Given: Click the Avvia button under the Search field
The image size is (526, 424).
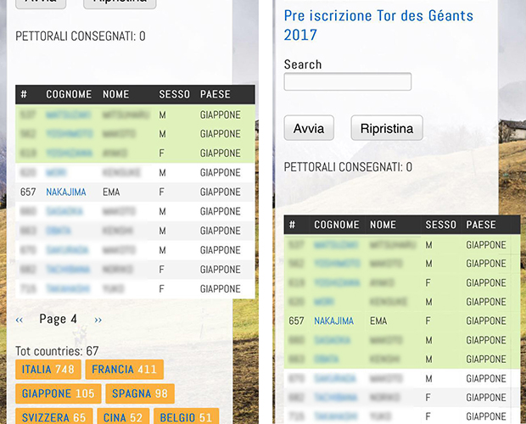Looking at the screenshot, I should tap(309, 128).
